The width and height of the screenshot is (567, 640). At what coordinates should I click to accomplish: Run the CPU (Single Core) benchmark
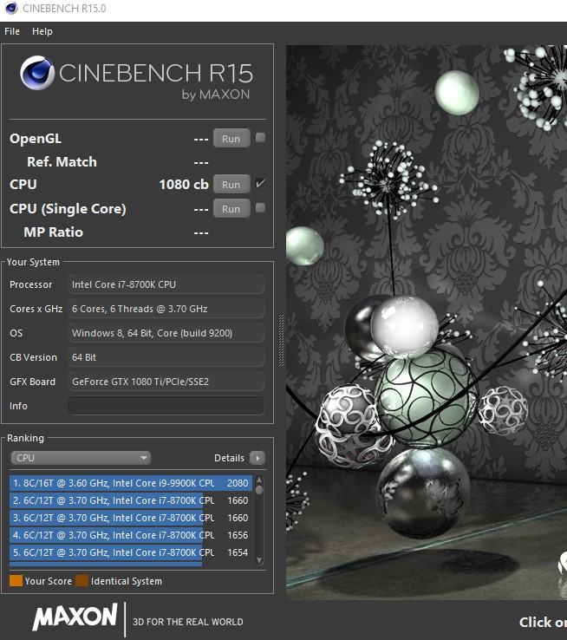[231, 209]
